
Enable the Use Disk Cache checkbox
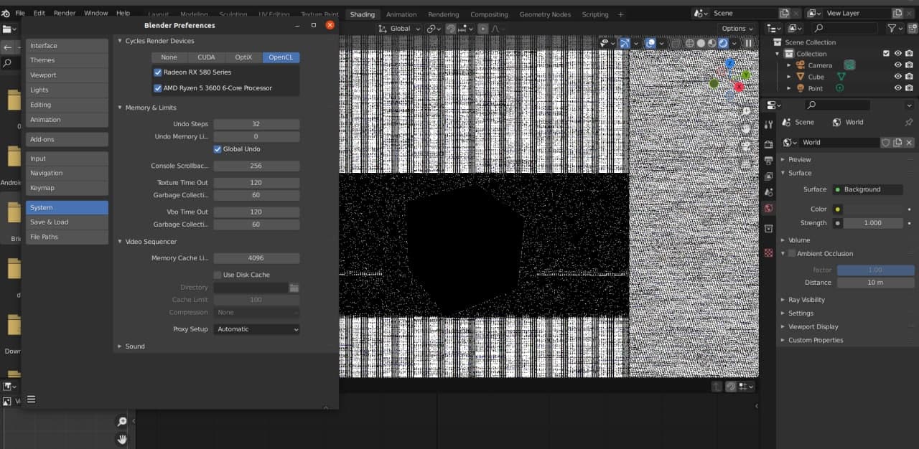(218, 275)
